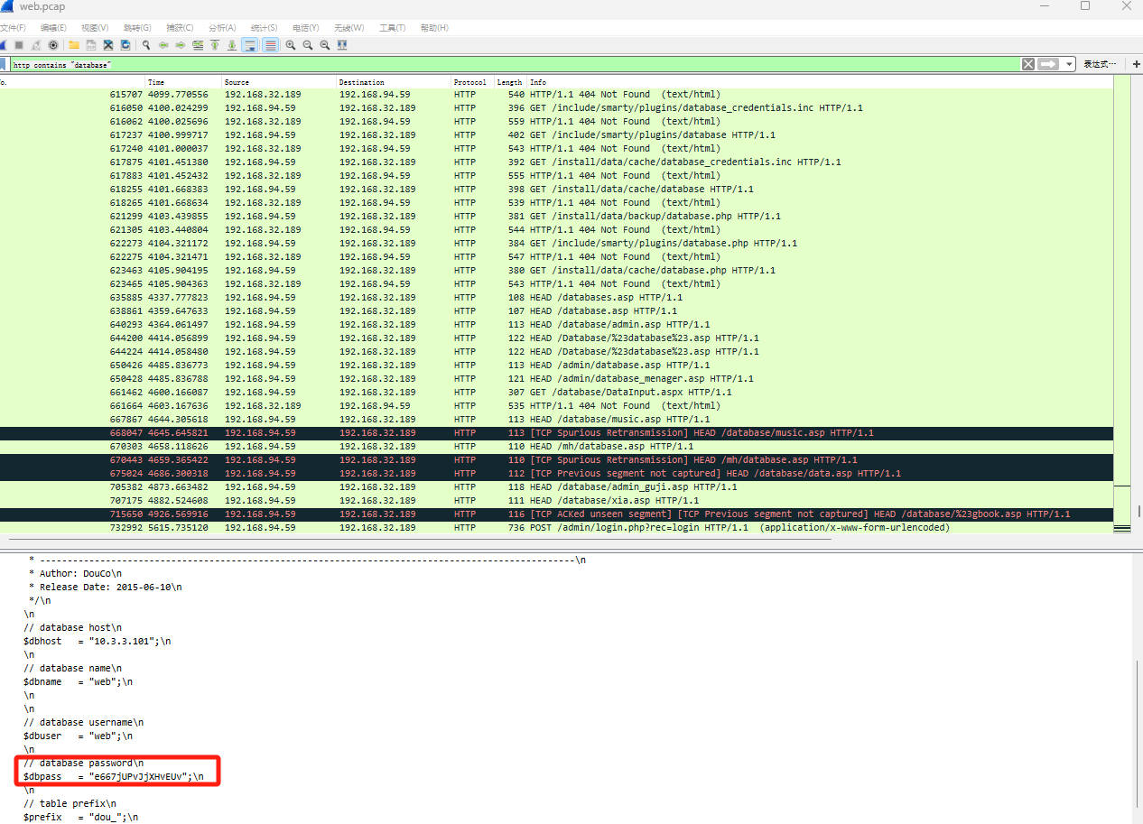1143x824 pixels.
Task: Open the find packet magnifier
Action: (145, 45)
